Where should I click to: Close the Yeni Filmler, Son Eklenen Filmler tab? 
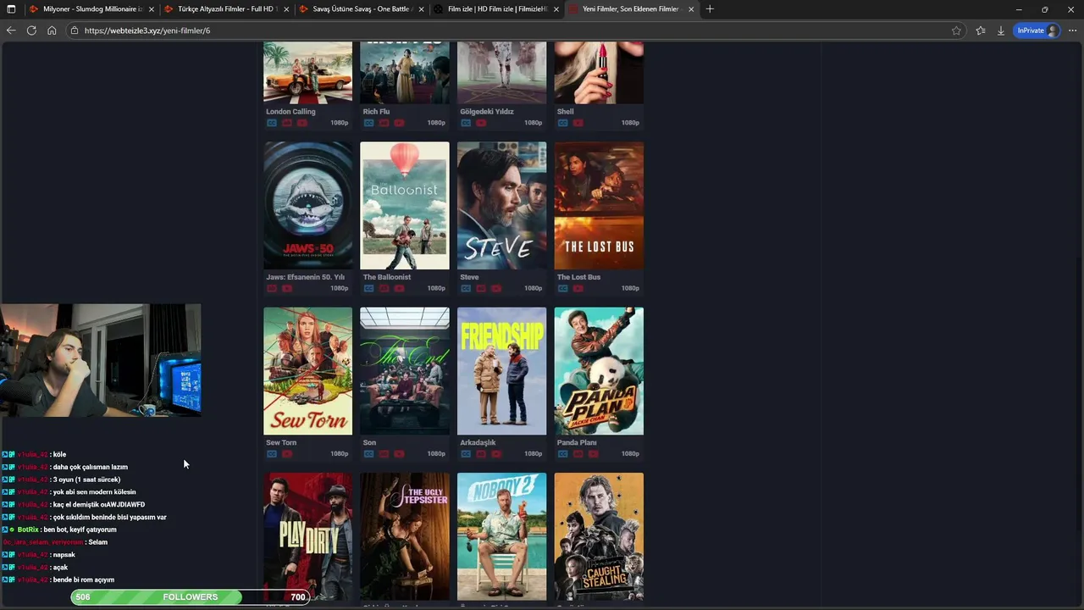click(691, 9)
